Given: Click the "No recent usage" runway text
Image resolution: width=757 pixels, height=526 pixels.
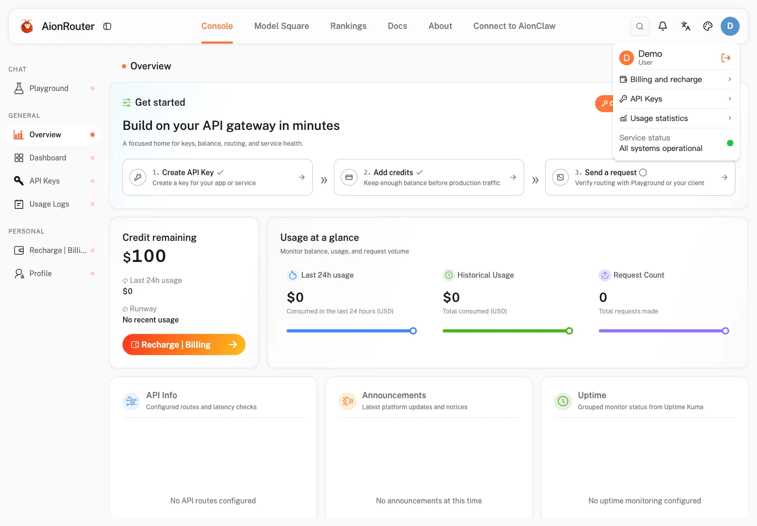Looking at the screenshot, I should coord(151,320).
